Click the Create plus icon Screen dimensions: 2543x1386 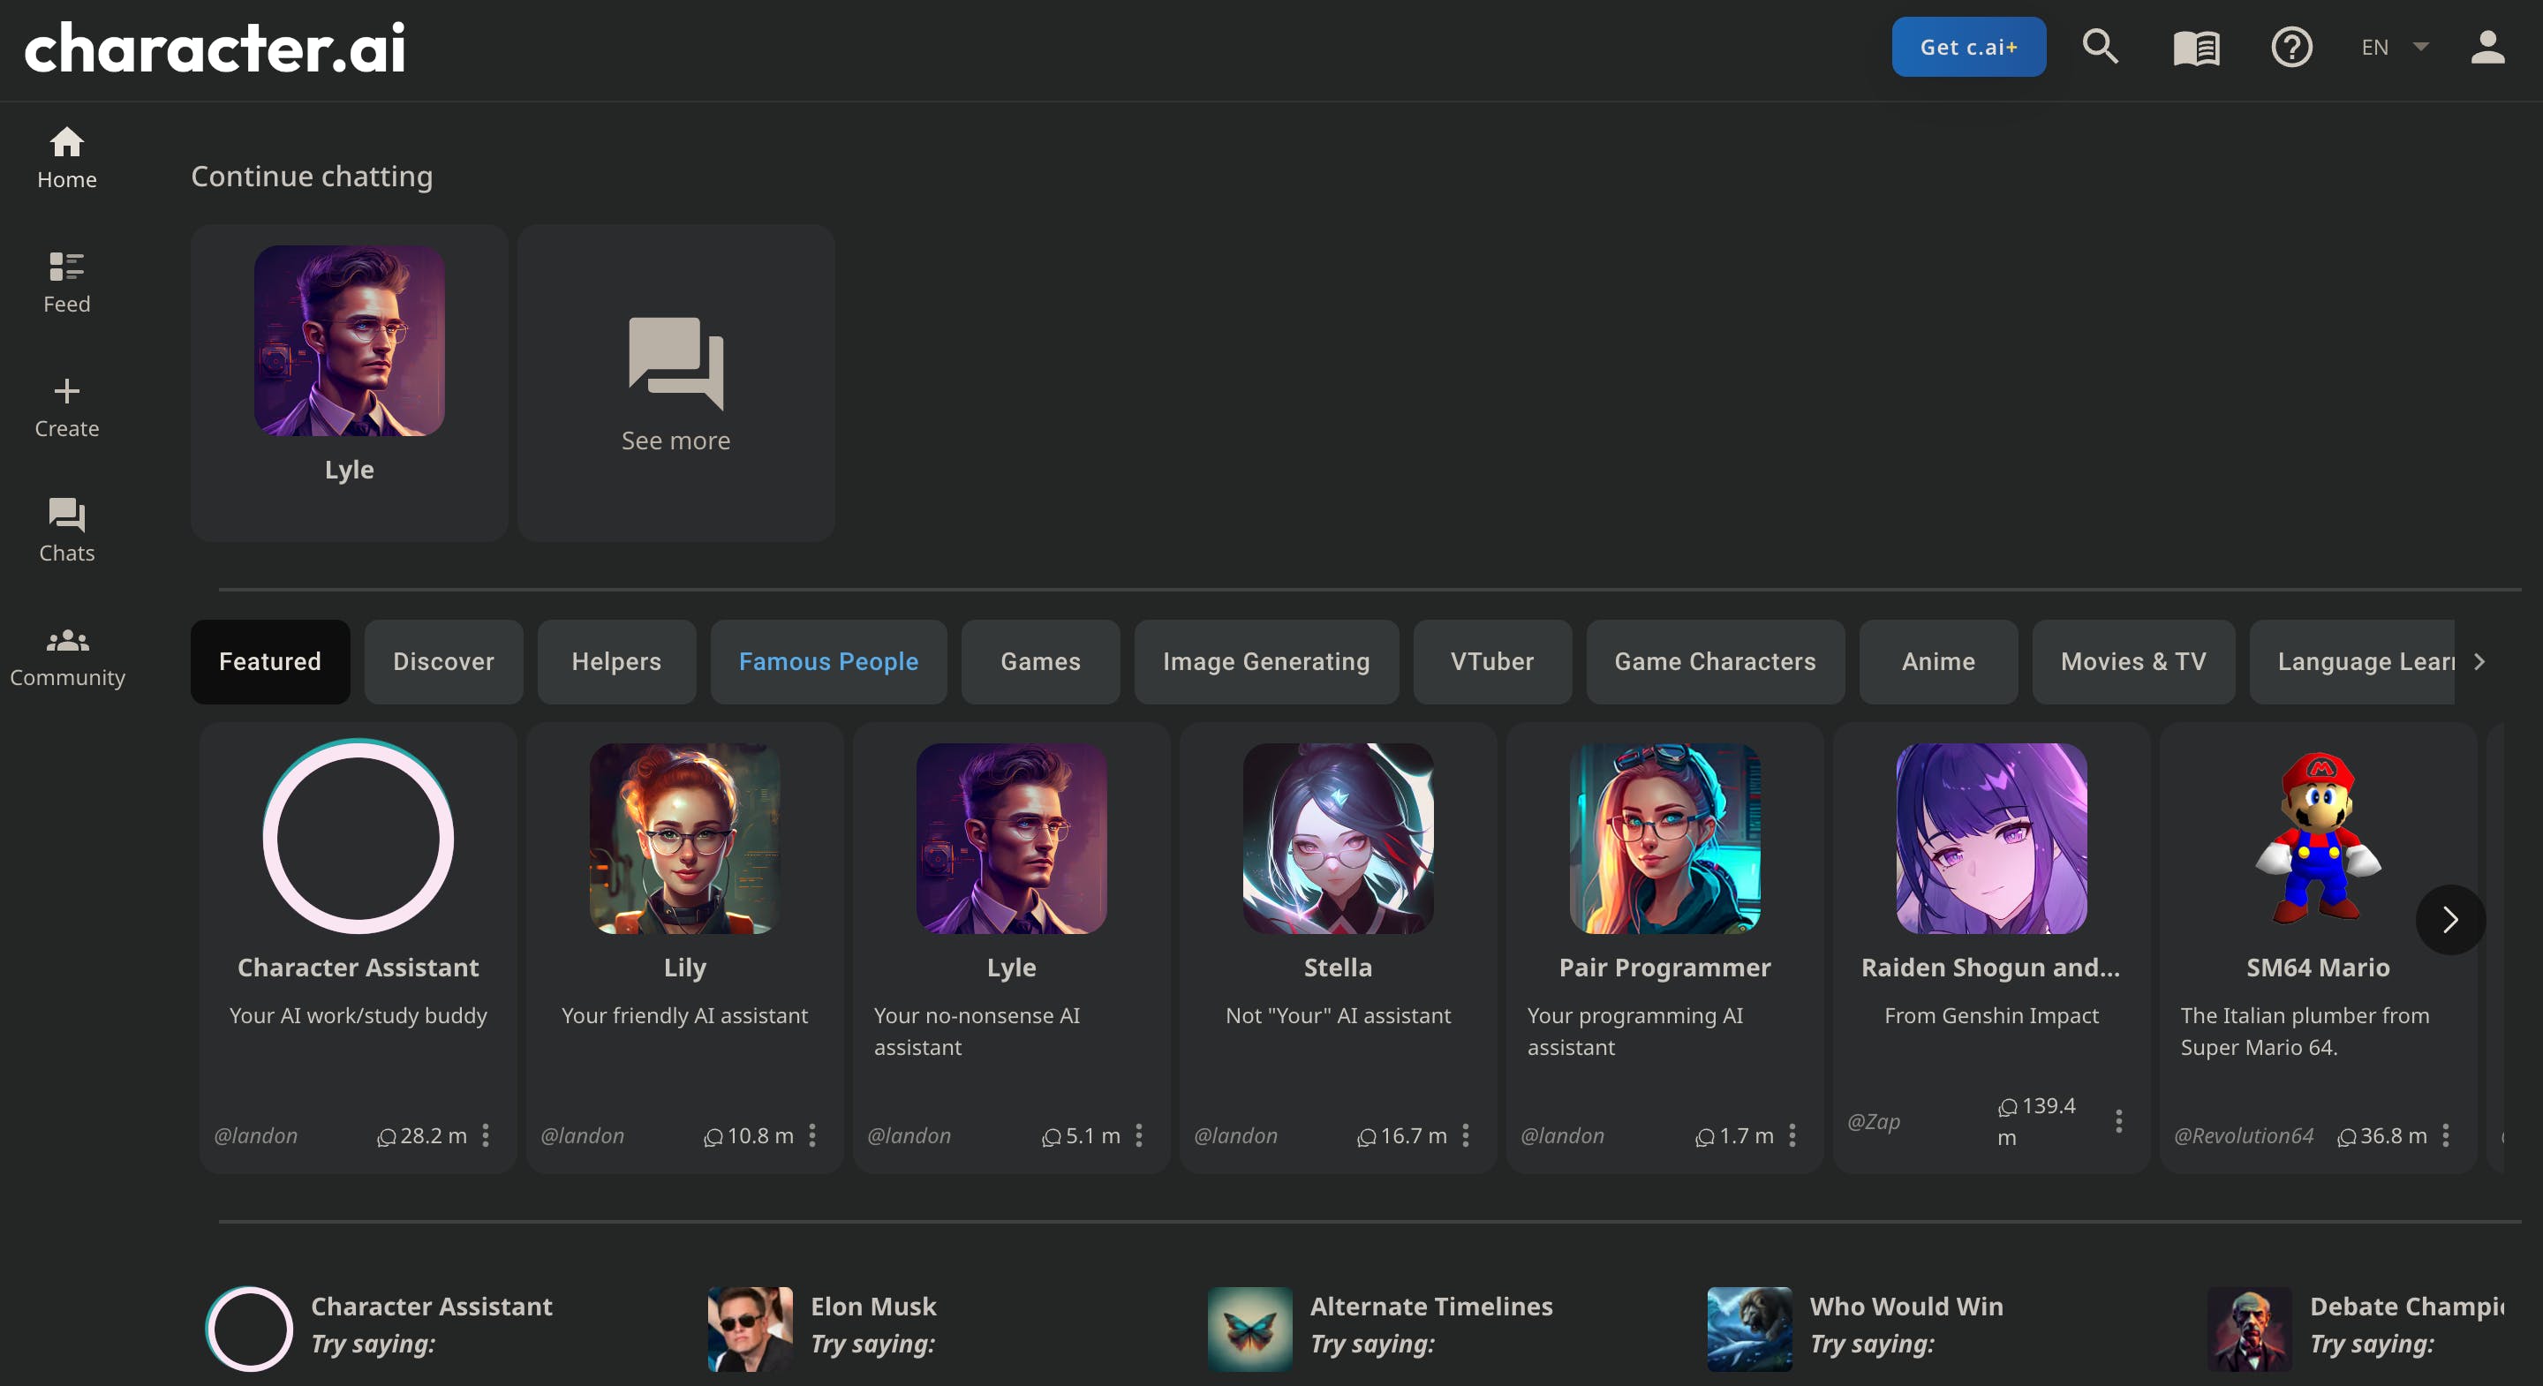(66, 406)
